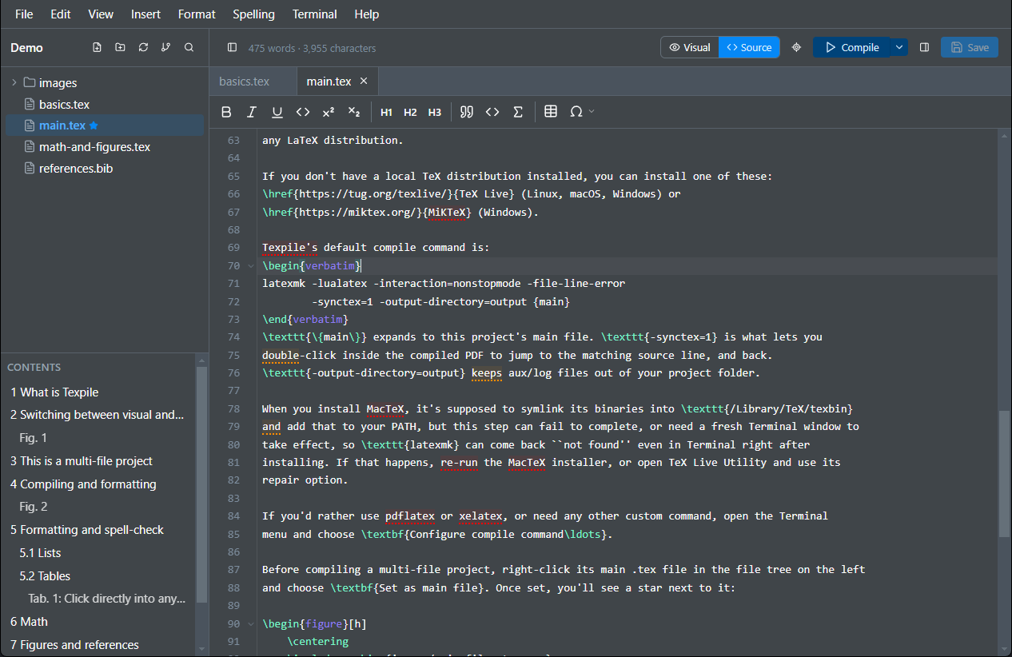This screenshot has height=657, width=1012.
Task: Refresh the file tree with the reload icon
Action: click(x=143, y=48)
